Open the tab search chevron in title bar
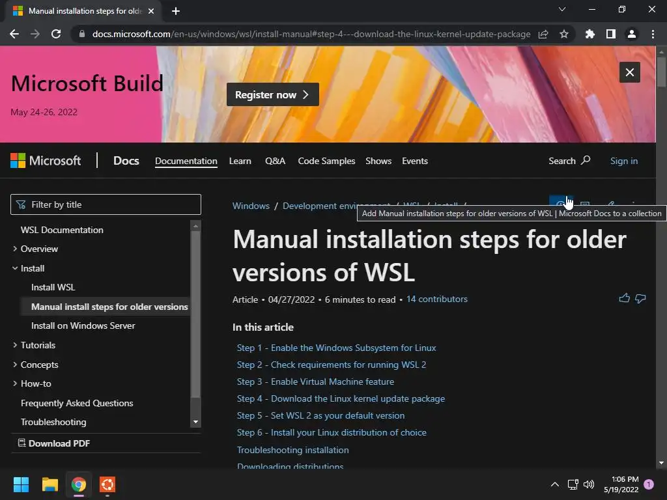The height and width of the screenshot is (500, 667). (562, 9)
